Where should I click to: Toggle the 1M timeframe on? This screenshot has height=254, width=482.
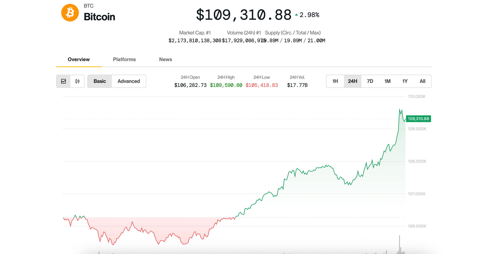click(387, 81)
